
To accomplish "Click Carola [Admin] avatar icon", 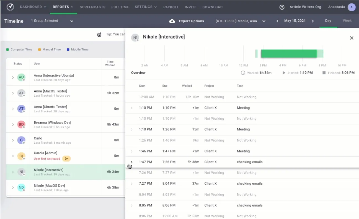I will click(x=21, y=156).
